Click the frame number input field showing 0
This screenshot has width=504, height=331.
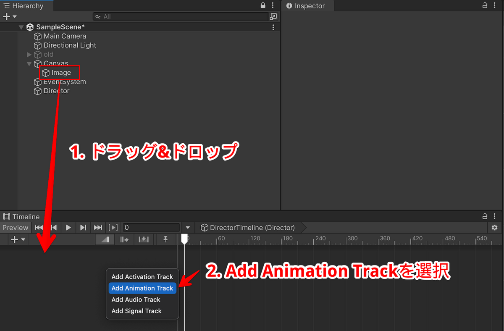(x=151, y=227)
